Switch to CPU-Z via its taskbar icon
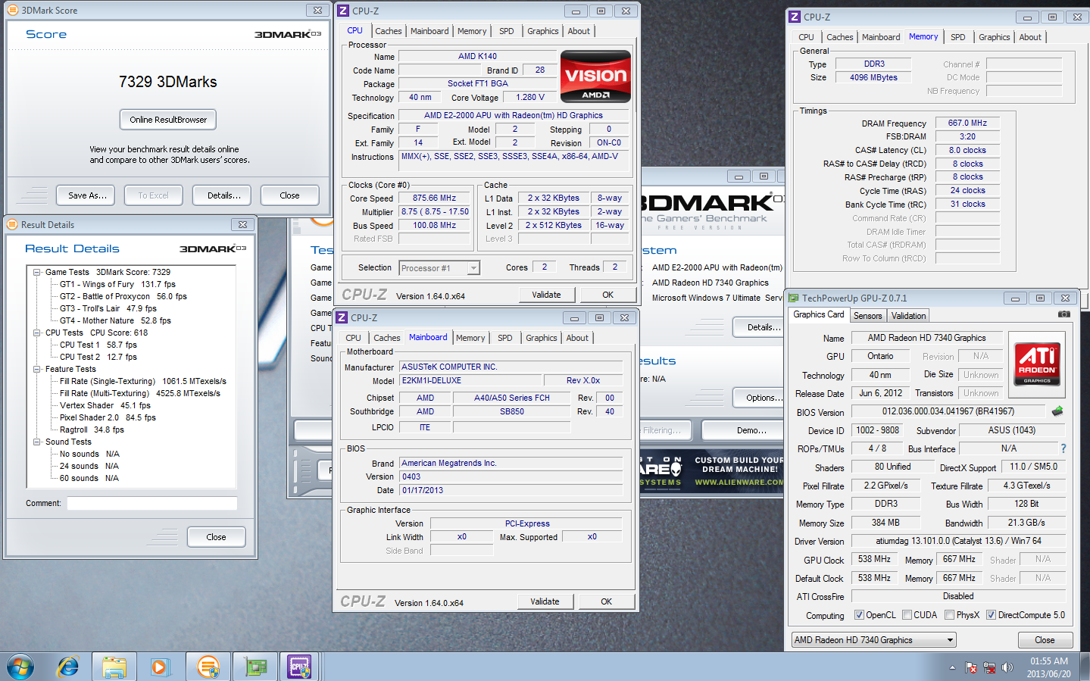The width and height of the screenshot is (1090, 681). (x=300, y=667)
